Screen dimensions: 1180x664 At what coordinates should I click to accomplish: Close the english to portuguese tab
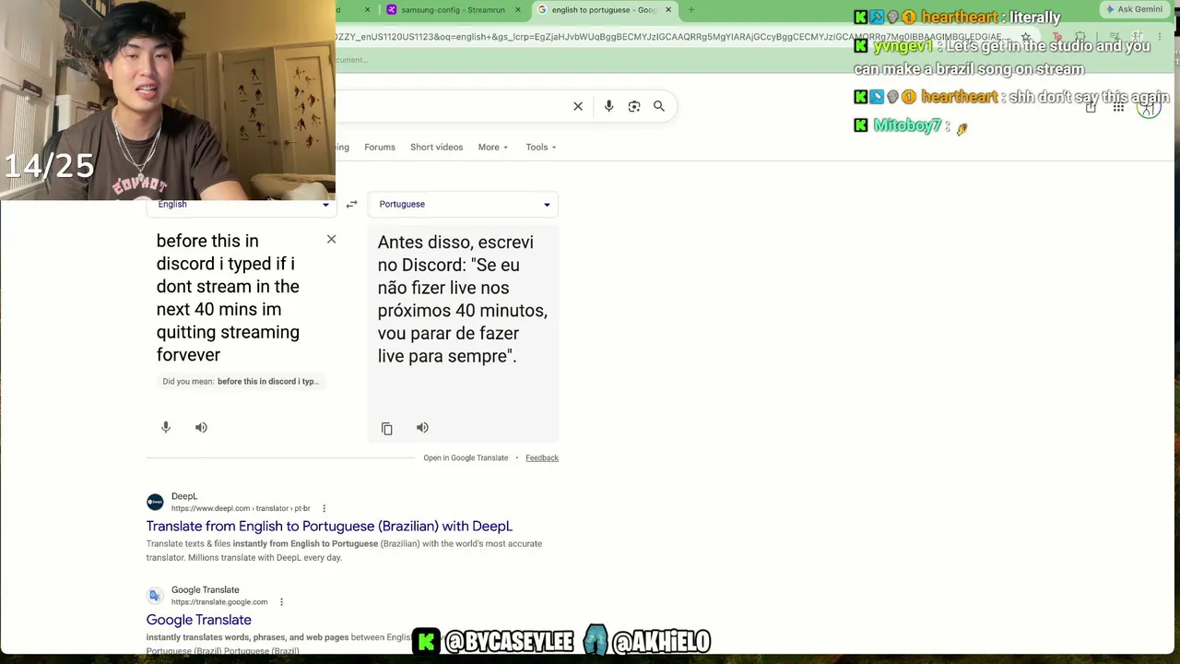tap(668, 10)
